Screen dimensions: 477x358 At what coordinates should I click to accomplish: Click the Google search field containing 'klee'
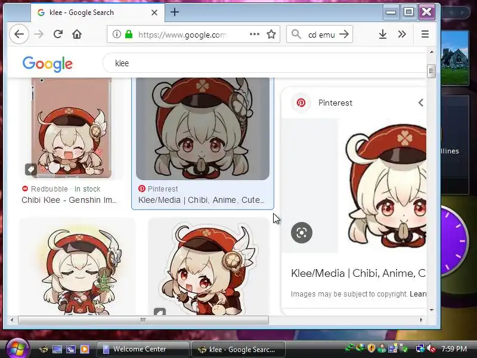(x=265, y=63)
